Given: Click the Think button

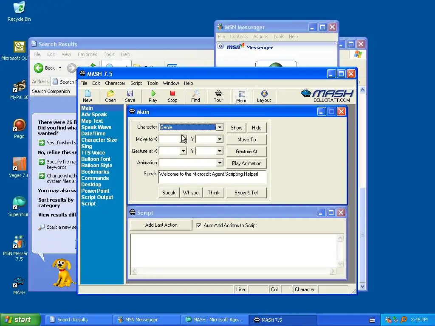Looking at the screenshot, I should click(214, 193).
